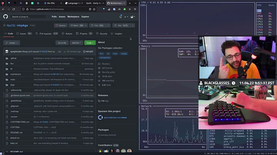This screenshot has width=277, height=155.
Task: Open the Pull requests tab
Action: tap(47, 34)
